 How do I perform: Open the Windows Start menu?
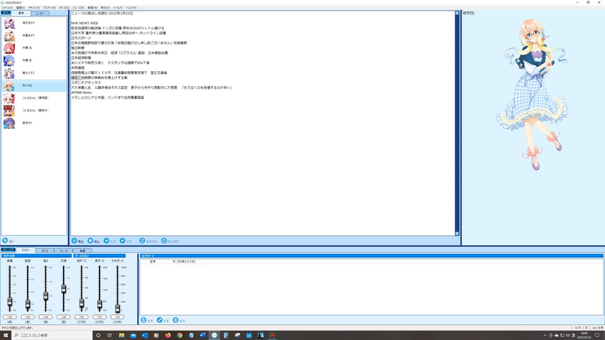point(6,336)
